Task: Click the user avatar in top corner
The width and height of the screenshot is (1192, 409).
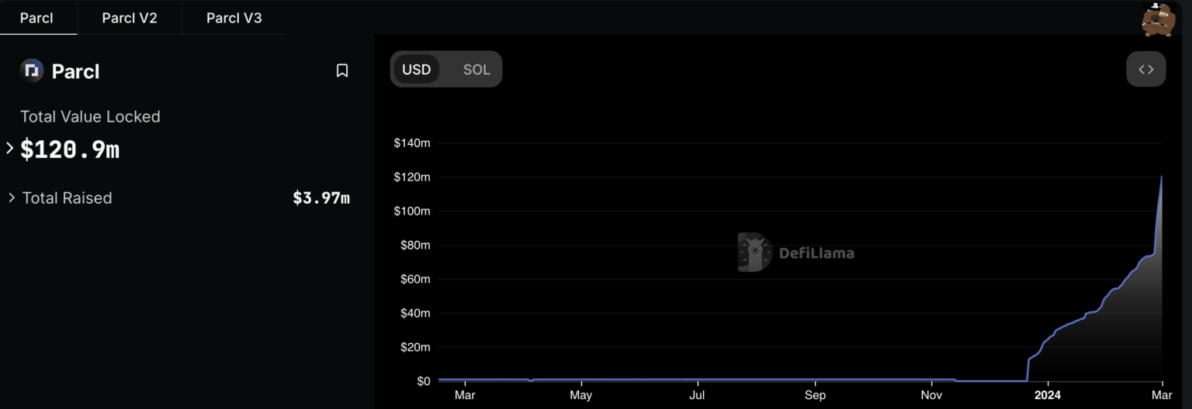Action: click(1158, 19)
